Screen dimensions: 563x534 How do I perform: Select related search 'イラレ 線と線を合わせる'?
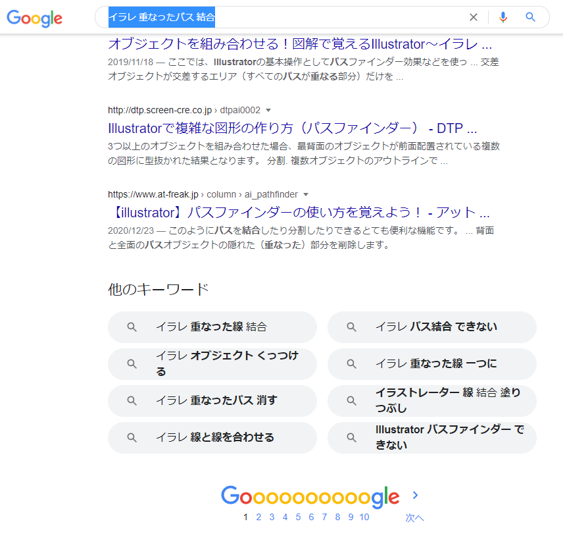point(212,438)
